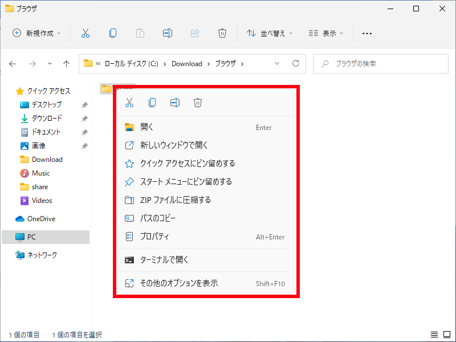Screen dimensions: 456x342
Task: Choose スタート メニューにピン留めする
Action: point(205,182)
